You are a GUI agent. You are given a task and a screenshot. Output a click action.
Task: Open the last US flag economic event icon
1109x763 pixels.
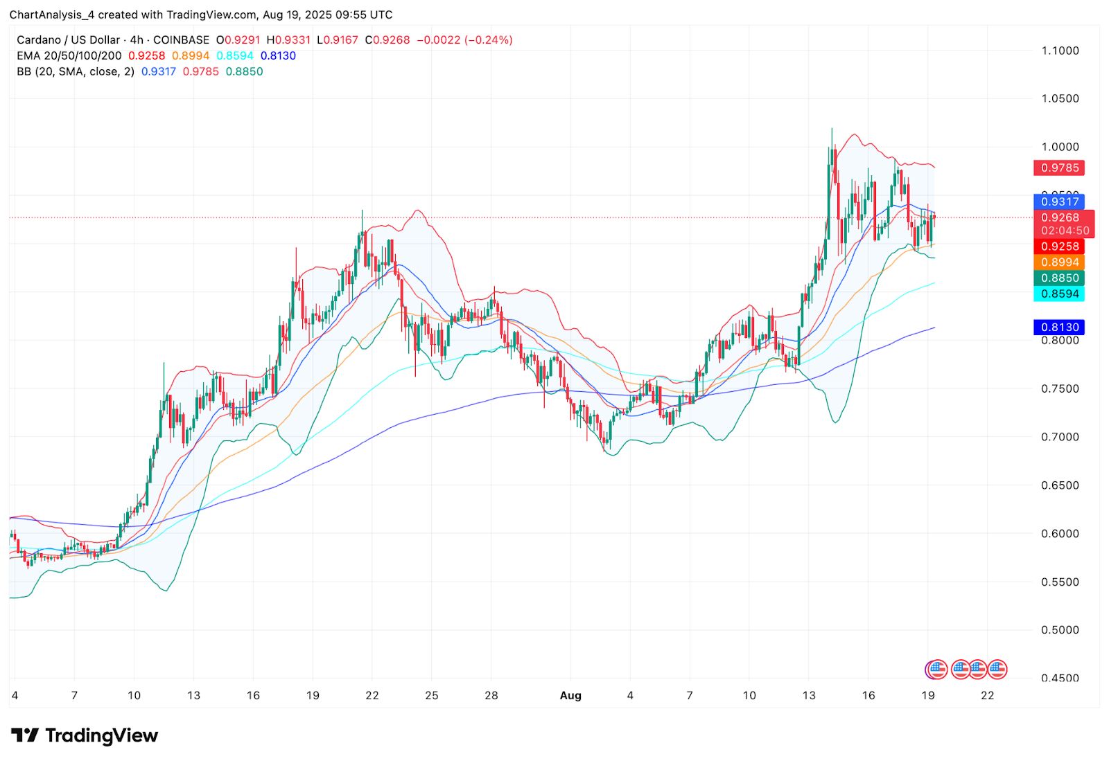[x=997, y=670]
